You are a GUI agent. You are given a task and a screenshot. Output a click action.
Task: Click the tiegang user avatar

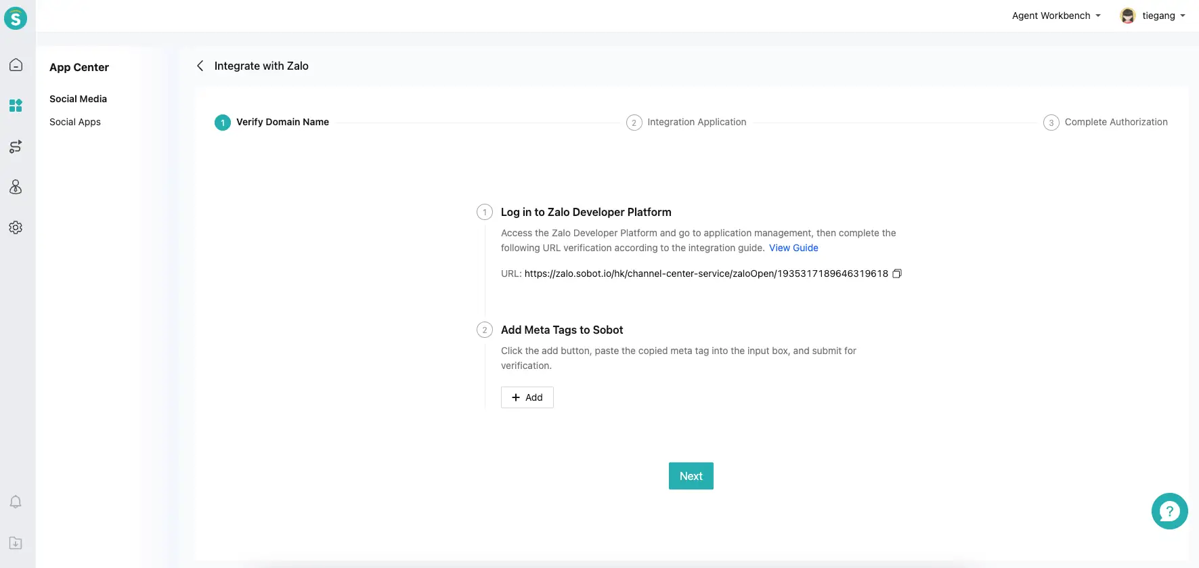[1127, 16]
